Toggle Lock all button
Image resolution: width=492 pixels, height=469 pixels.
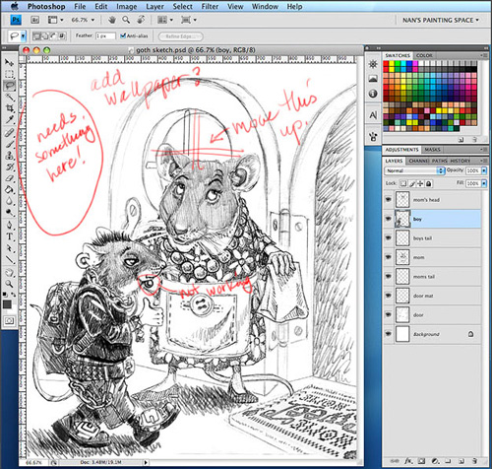point(428,183)
